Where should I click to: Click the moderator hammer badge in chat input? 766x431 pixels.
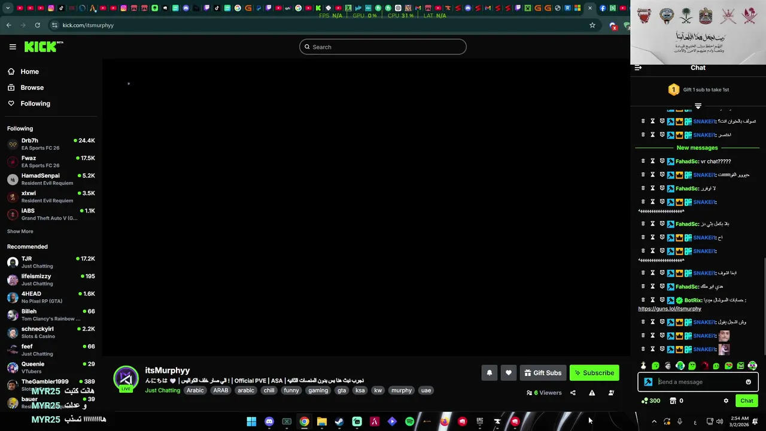648,382
